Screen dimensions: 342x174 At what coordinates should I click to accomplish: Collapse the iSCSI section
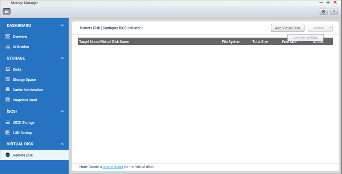(x=62, y=111)
